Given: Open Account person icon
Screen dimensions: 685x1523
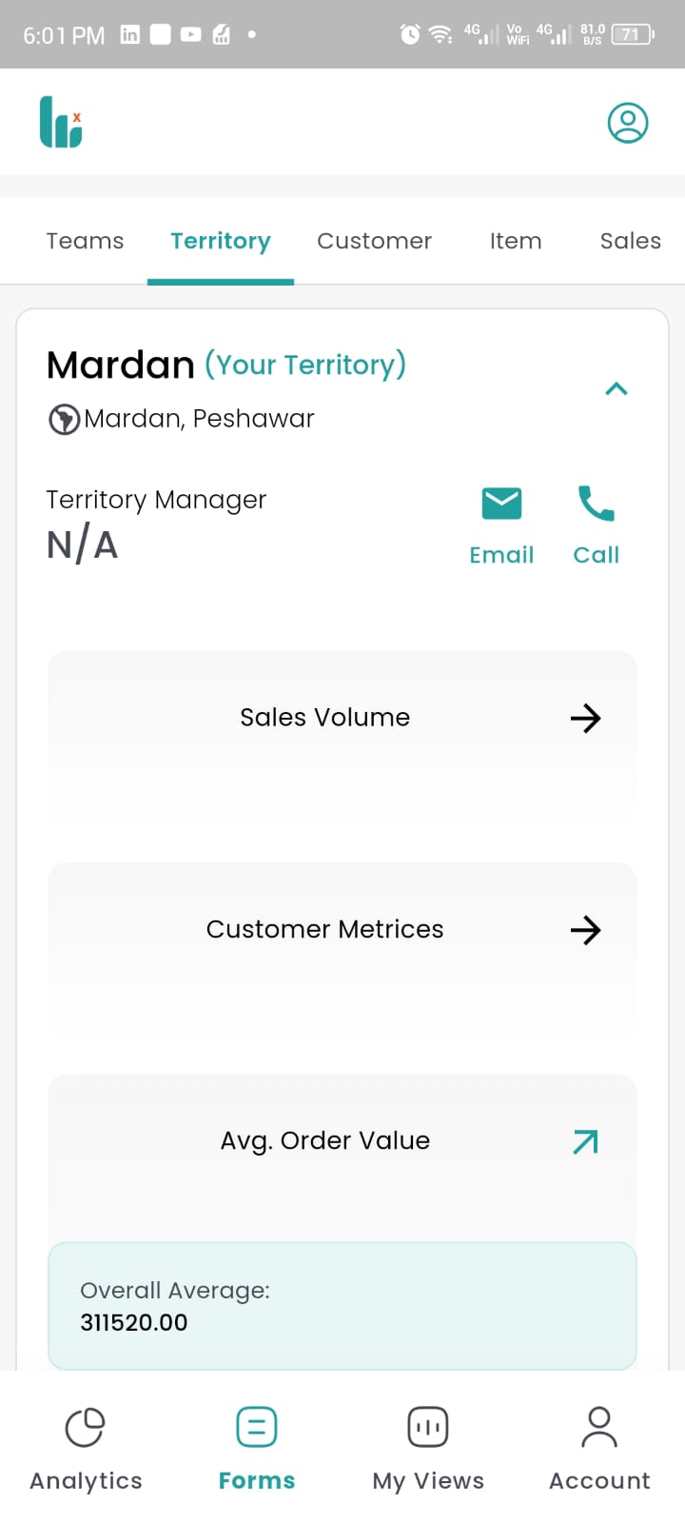Looking at the screenshot, I should pyautogui.click(x=599, y=1427).
